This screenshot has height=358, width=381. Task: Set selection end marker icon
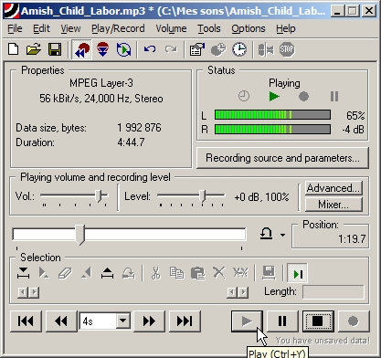(x=107, y=273)
